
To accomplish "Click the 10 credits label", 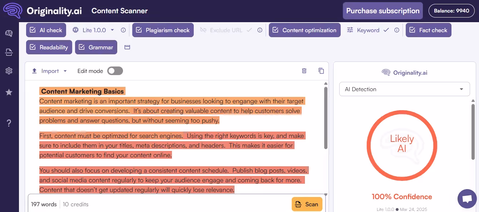I will pos(75,204).
